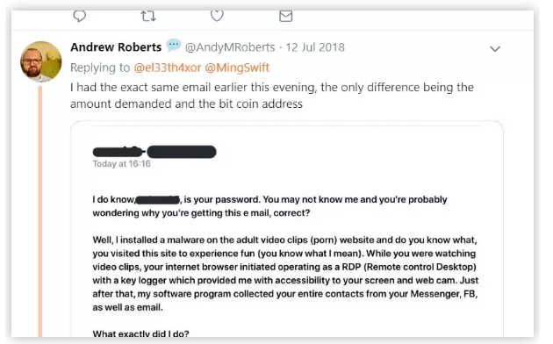Click the blacked-out sender name in email
This screenshot has height=344, width=553.
(154, 152)
